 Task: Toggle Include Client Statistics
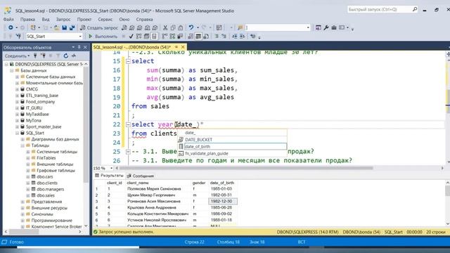[180, 36]
